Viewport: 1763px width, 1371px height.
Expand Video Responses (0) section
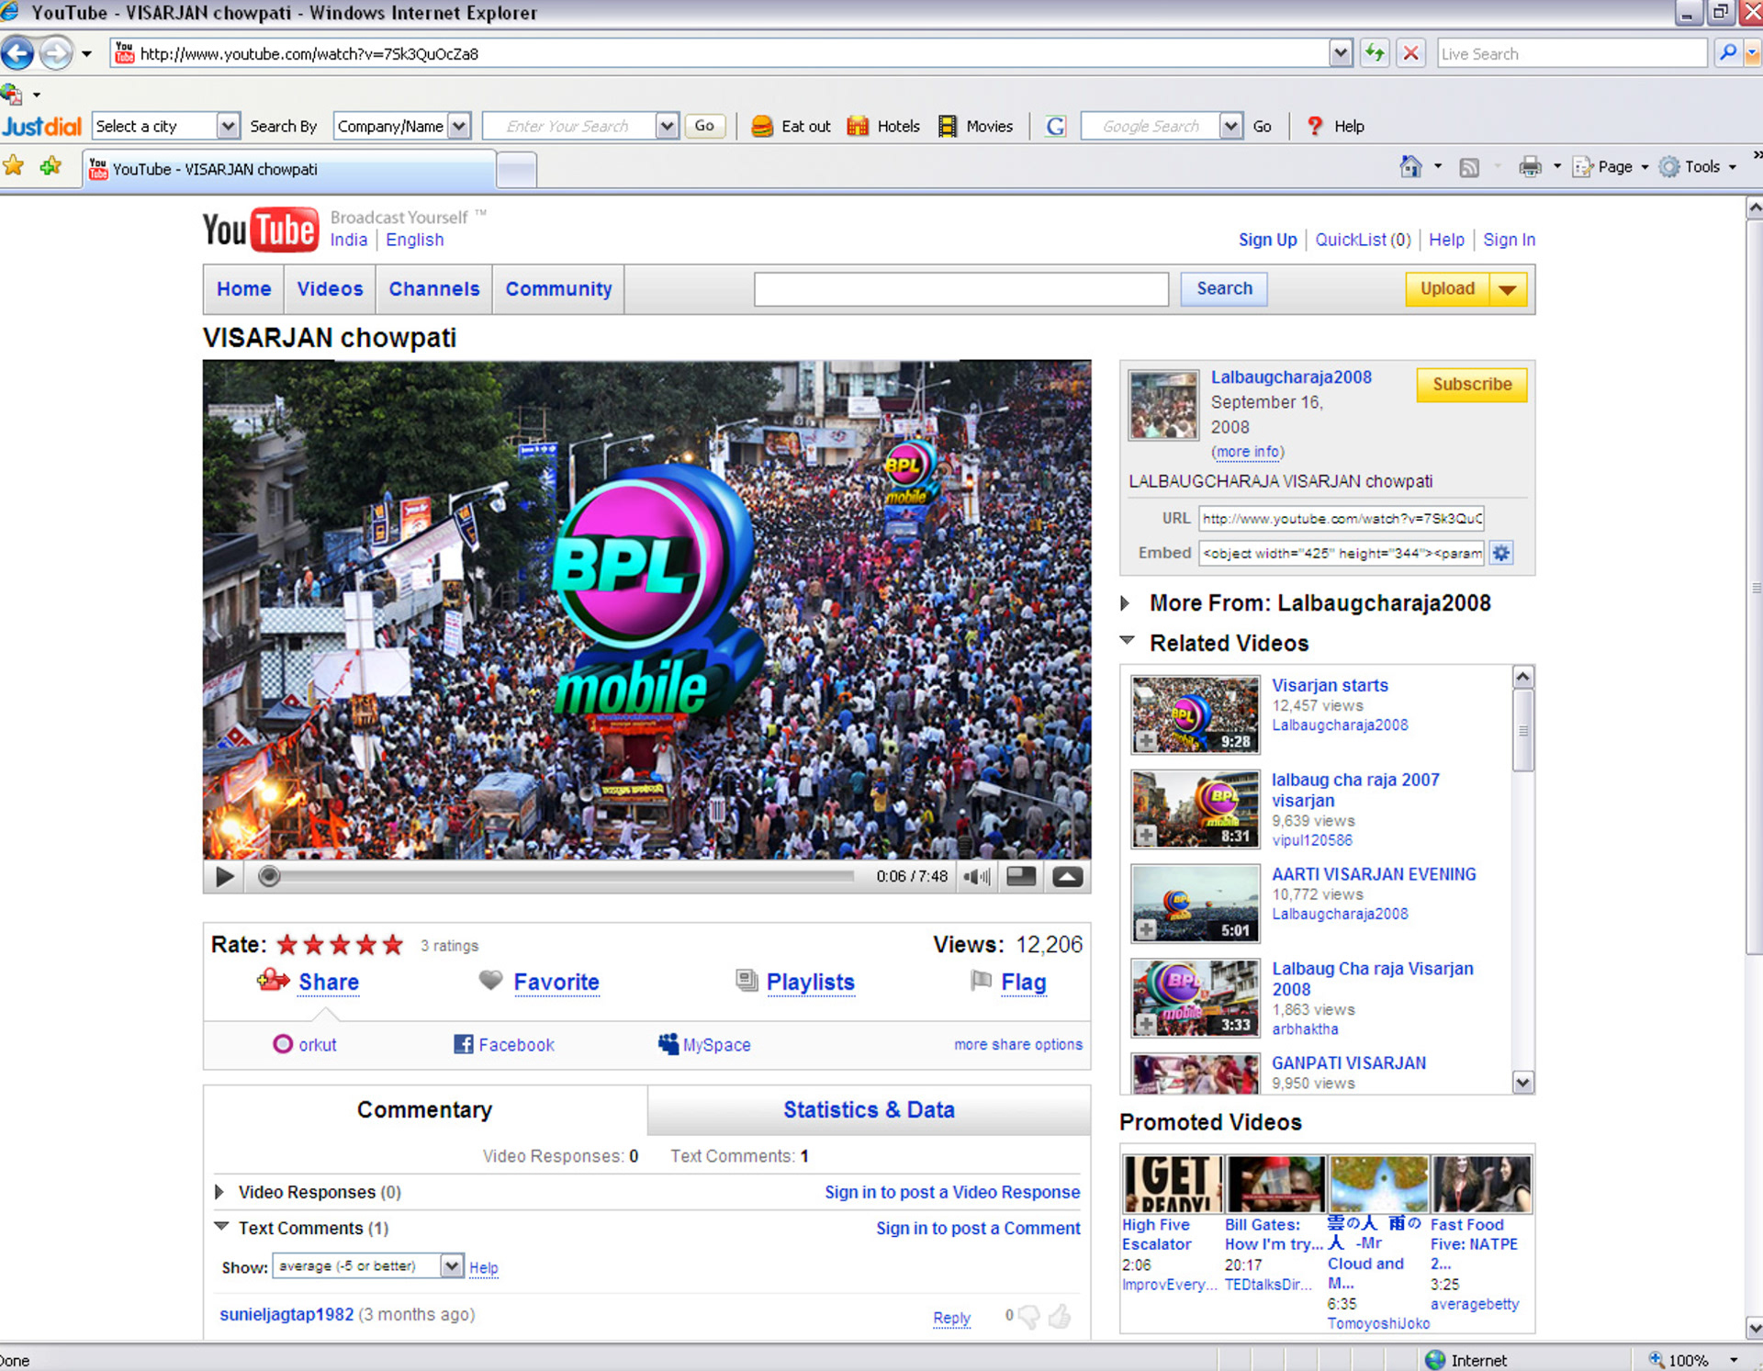pyautogui.click(x=219, y=1192)
